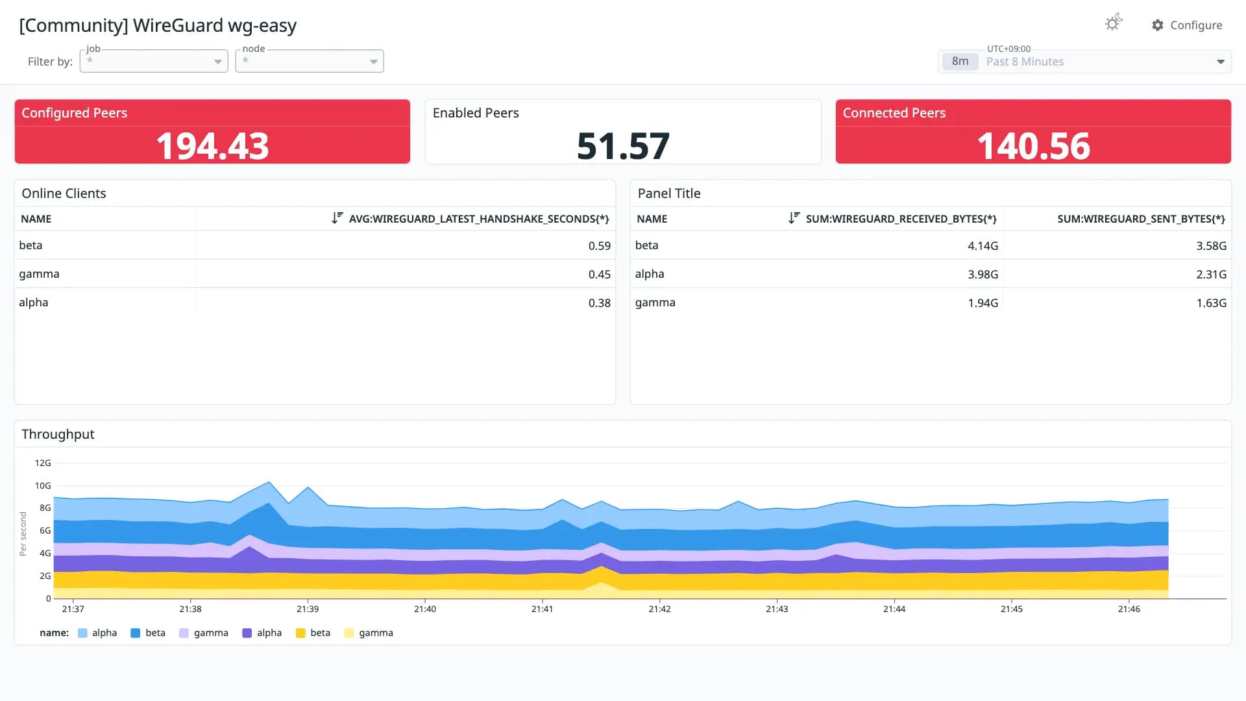Click alpha row in Online Clients table
This screenshot has height=701, width=1246.
coord(315,302)
